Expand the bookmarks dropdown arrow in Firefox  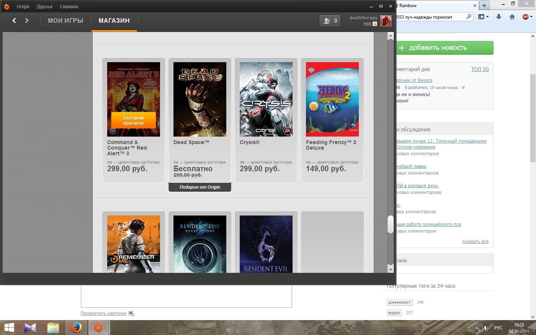[x=488, y=17]
